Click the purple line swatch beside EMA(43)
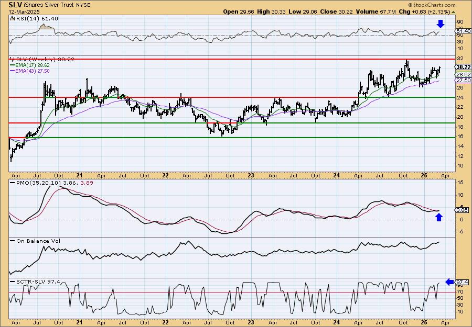This screenshot has height=327, width=472. tap(13, 71)
